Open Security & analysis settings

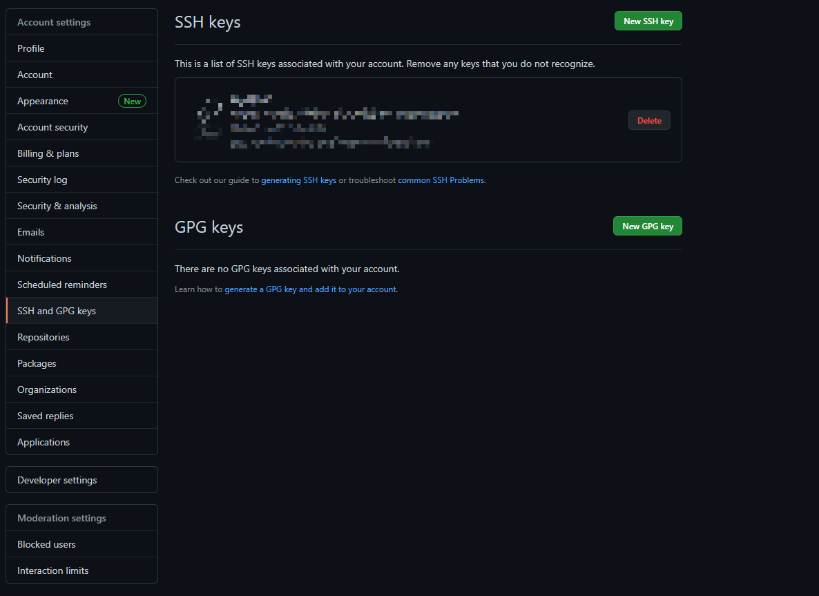click(57, 206)
